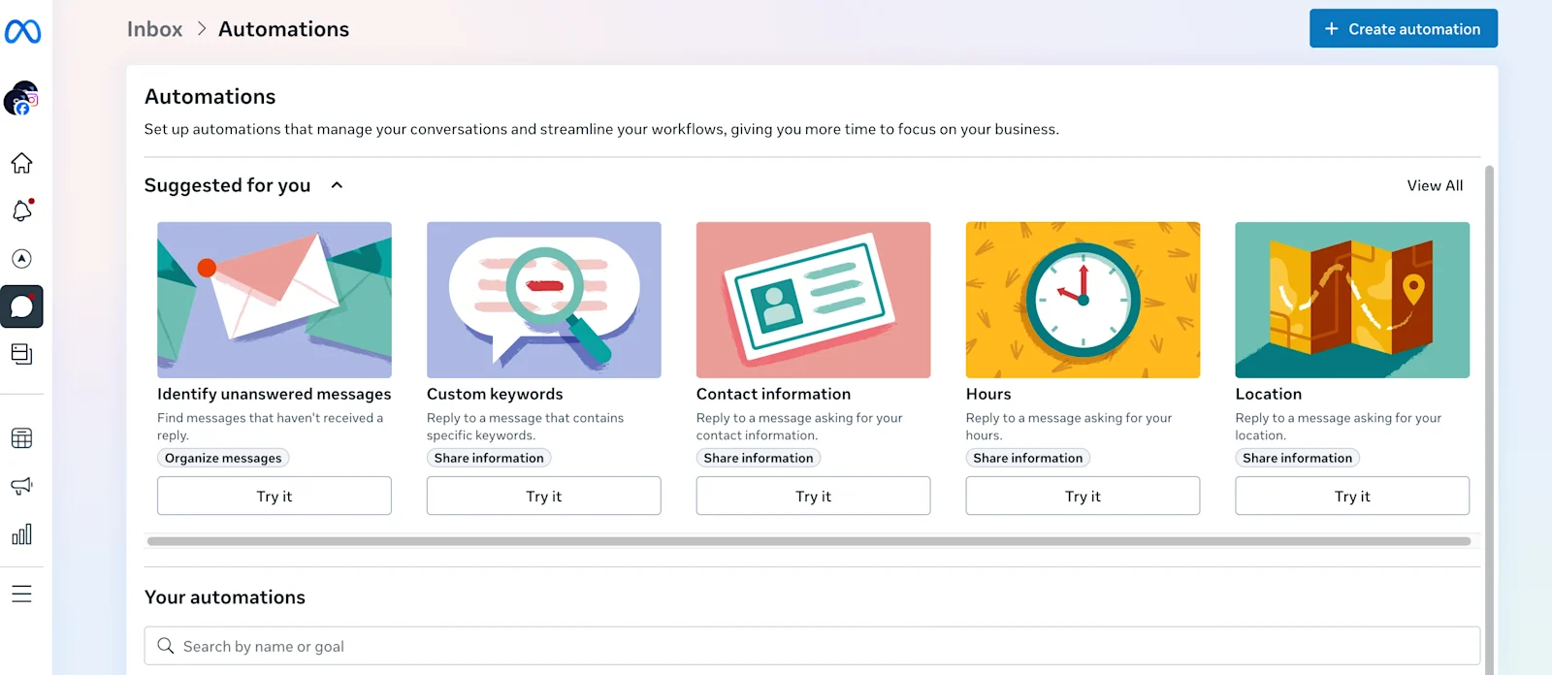Click Share information tag under Contact information
The width and height of the screenshot is (1552, 675).
click(759, 458)
